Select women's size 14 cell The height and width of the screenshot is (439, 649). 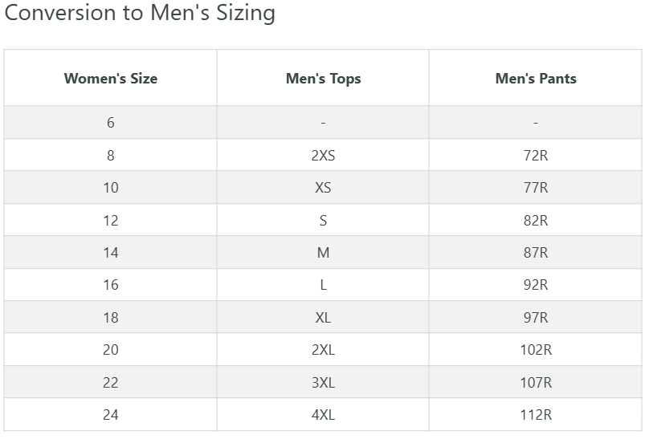point(111,253)
